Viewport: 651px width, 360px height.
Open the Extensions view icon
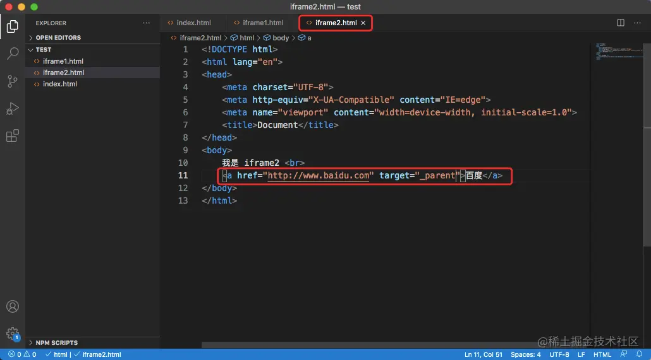pyautogui.click(x=13, y=136)
